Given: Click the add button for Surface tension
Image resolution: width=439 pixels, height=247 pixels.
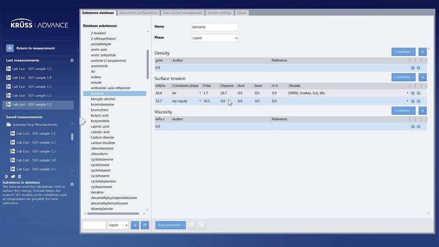Looking at the screenshot, I should 422,77.
